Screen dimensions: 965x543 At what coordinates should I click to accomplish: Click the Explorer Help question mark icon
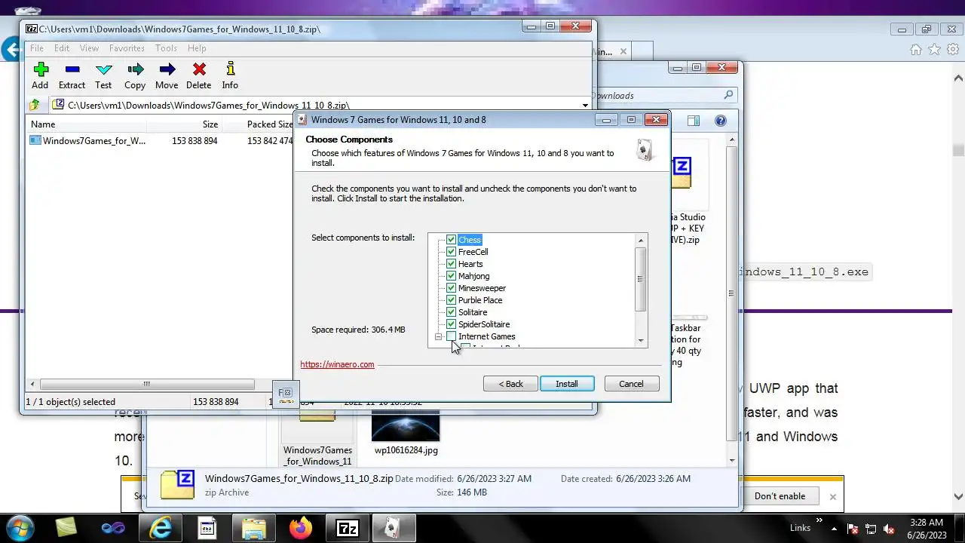tap(720, 121)
